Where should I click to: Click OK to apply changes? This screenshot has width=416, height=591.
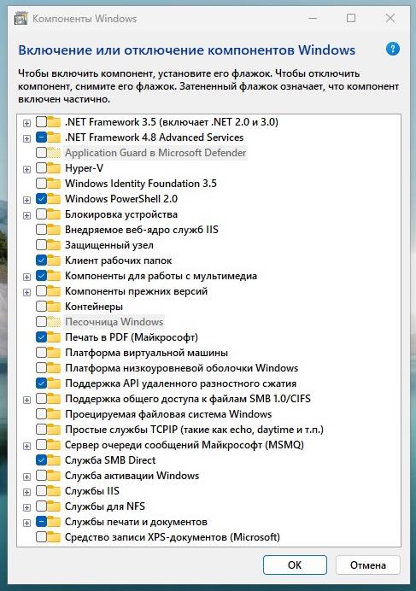click(x=295, y=565)
